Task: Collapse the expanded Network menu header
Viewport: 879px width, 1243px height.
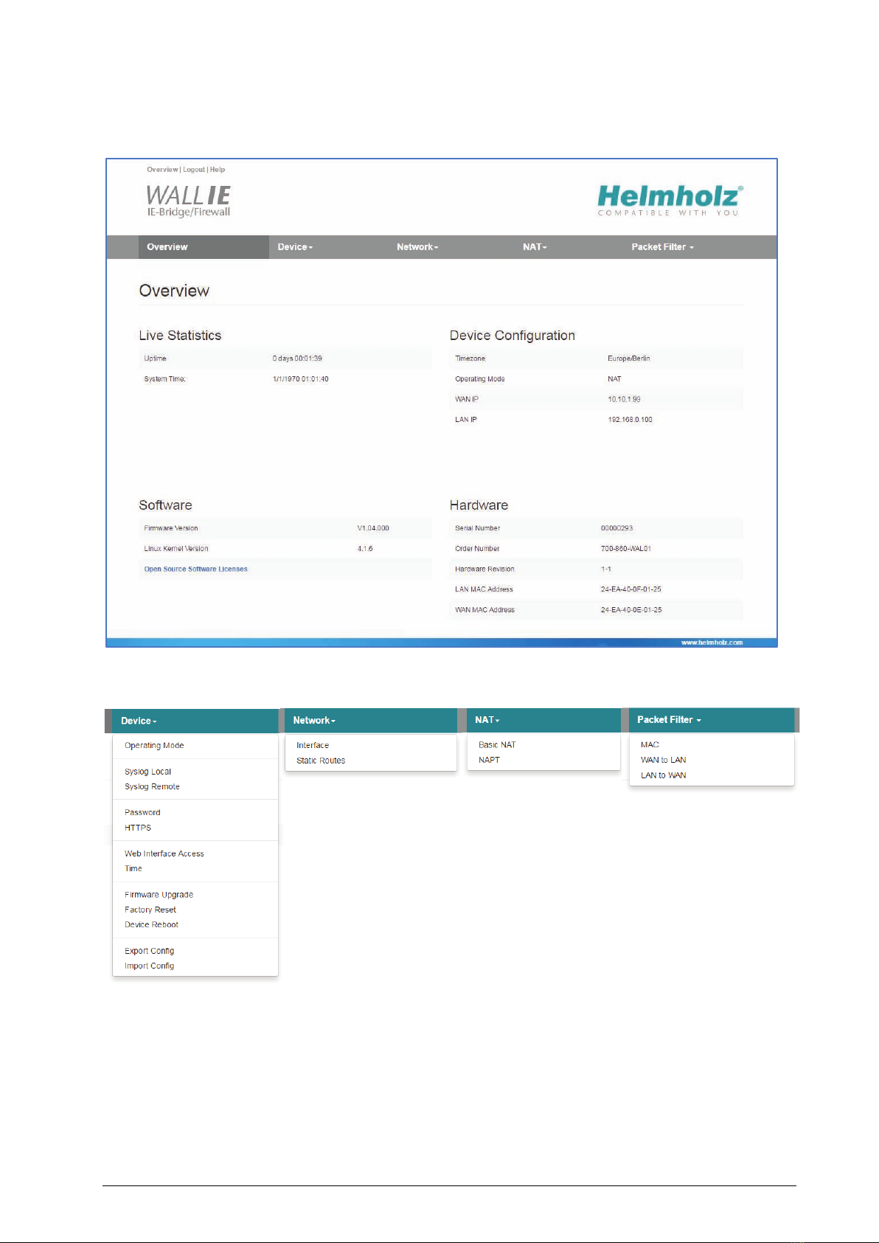Action: click(x=370, y=721)
